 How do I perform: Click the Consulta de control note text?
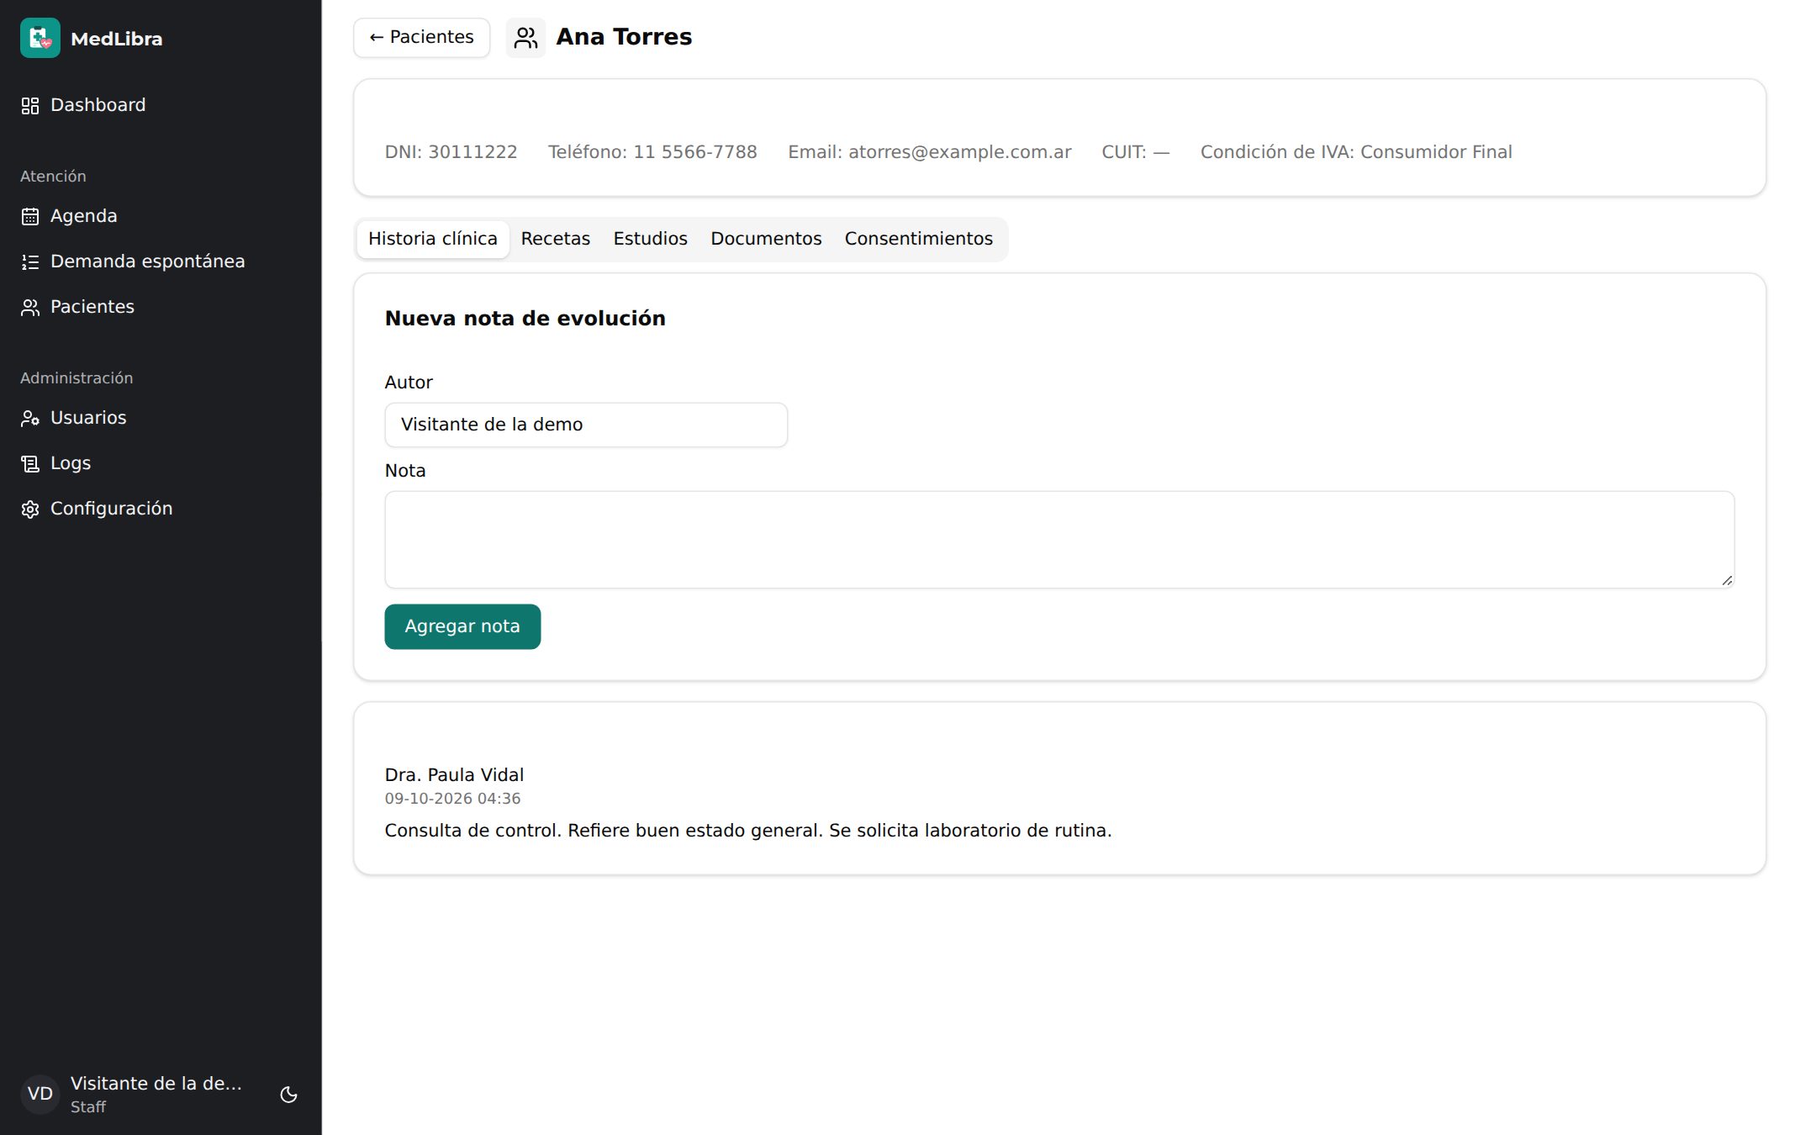point(748,831)
